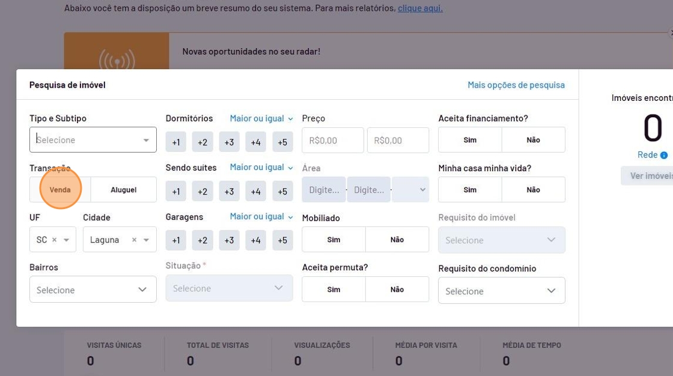Follow the clique aqui reports link
Viewport: 673px width, 376px height.
click(420, 8)
